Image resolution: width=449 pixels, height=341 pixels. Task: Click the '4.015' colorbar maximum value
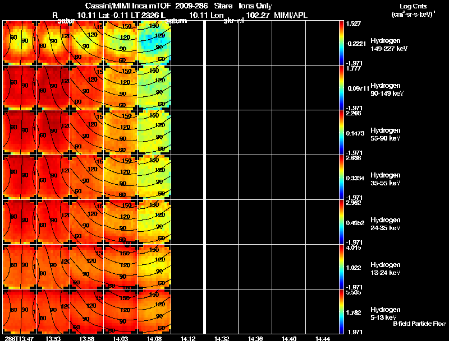click(354, 248)
